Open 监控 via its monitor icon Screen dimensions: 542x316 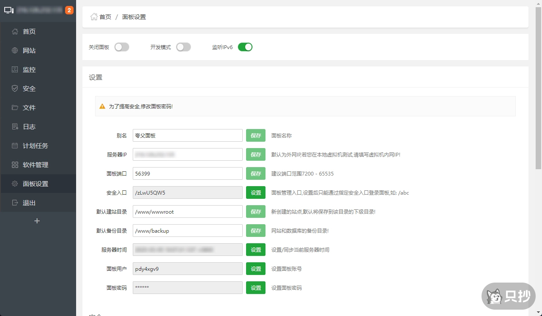click(x=15, y=70)
